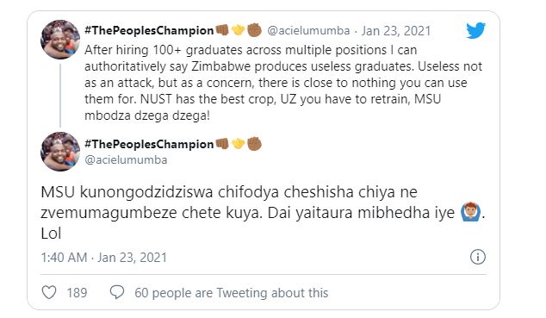546x318 pixels.
Task: Open the reply speech bubble icon
Action: point(117,292)
